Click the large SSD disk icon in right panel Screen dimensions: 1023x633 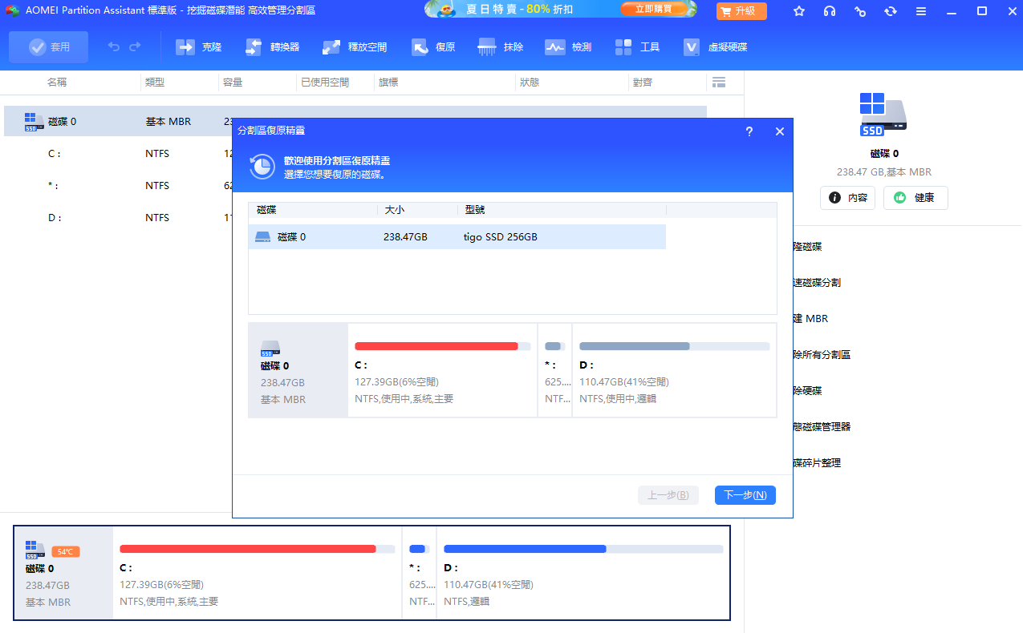click(x=883, y=114)
